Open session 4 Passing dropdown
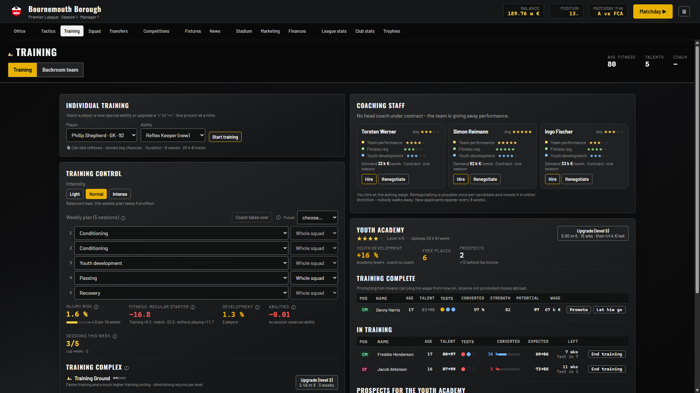 click(181, 278)
